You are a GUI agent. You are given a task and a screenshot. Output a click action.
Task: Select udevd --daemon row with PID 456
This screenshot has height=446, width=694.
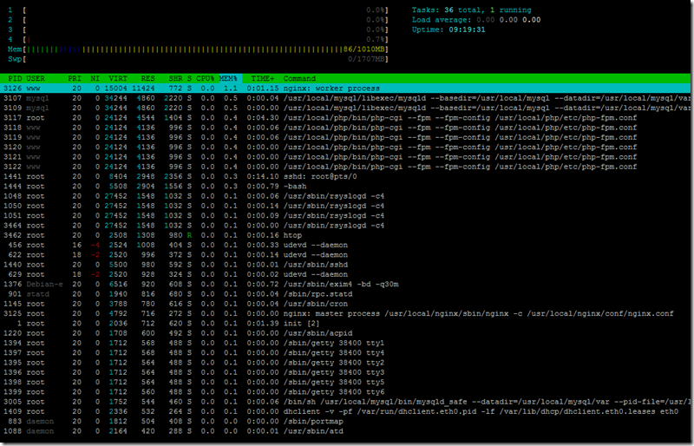click(x=345, y=245)
